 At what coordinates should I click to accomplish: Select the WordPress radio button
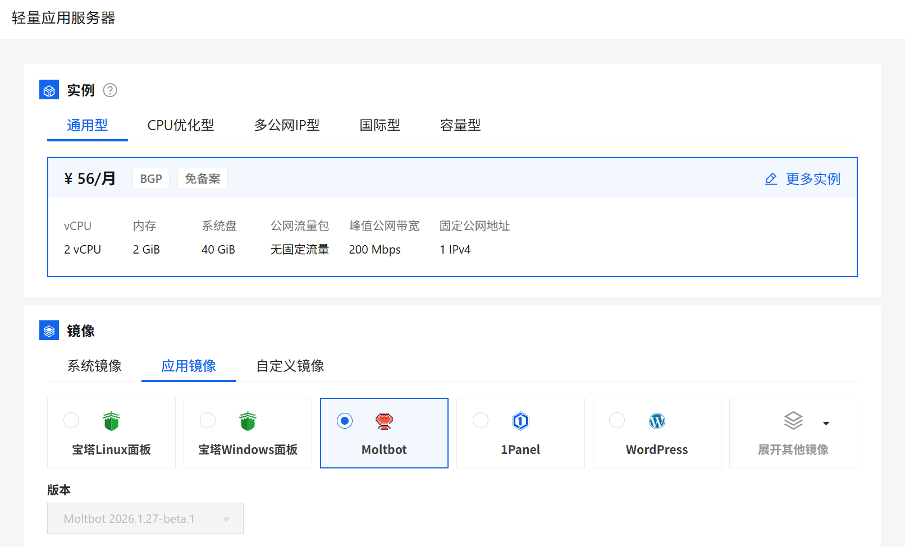tap(617, 420)
